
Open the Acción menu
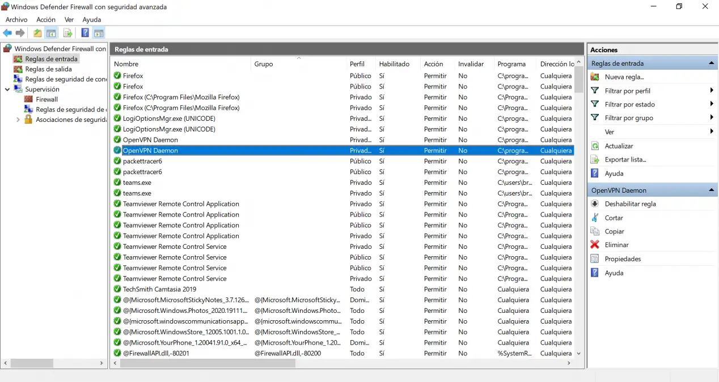pos(46,19)
